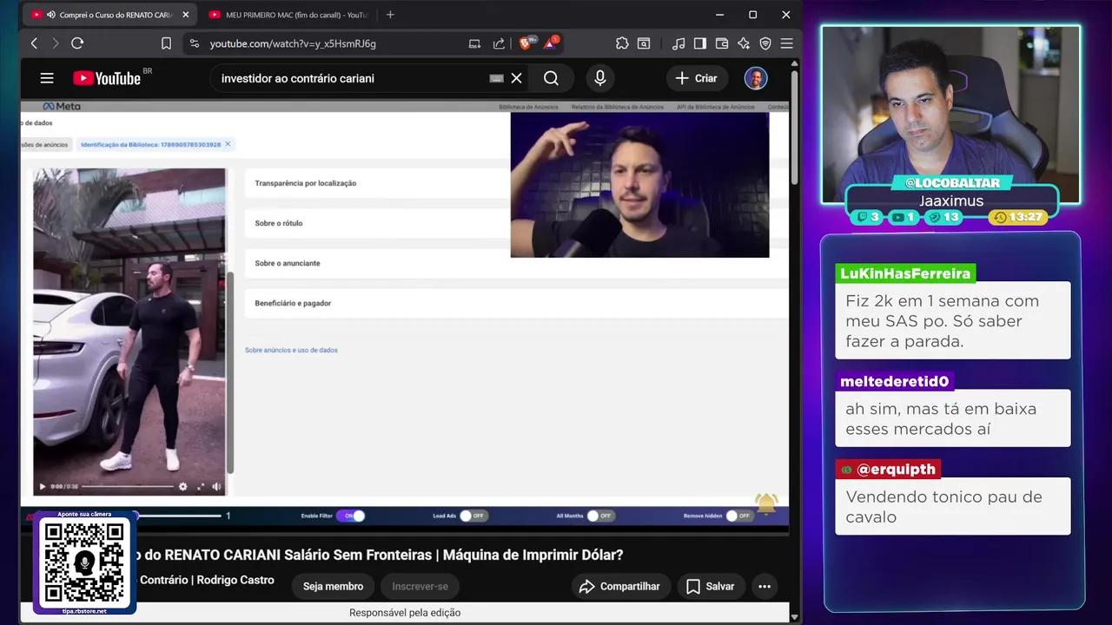This screenshot has height=625, width=1112.
Task: Start voice search with microphone icon
Action: click(x=599, y=78)
